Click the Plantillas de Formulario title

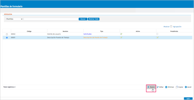(11, 6)
